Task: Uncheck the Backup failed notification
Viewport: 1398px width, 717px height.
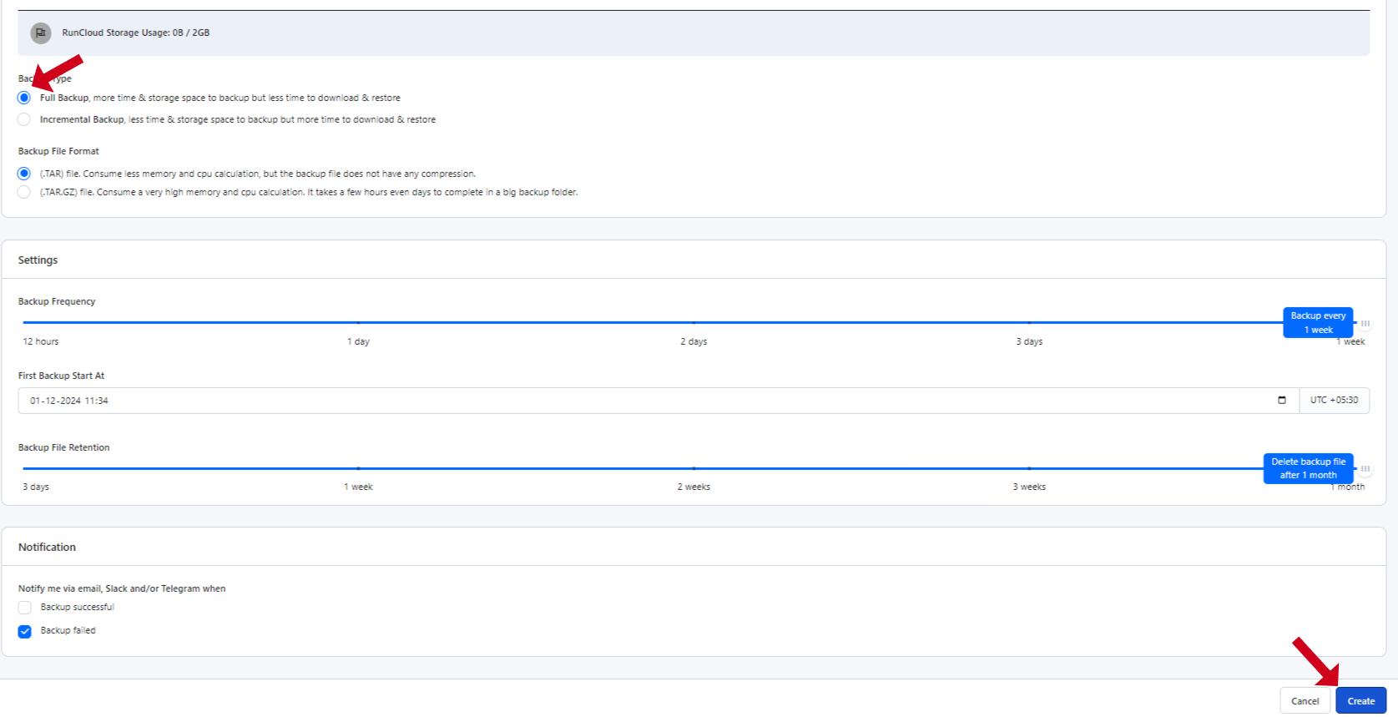Action: (x=25, y=632)
